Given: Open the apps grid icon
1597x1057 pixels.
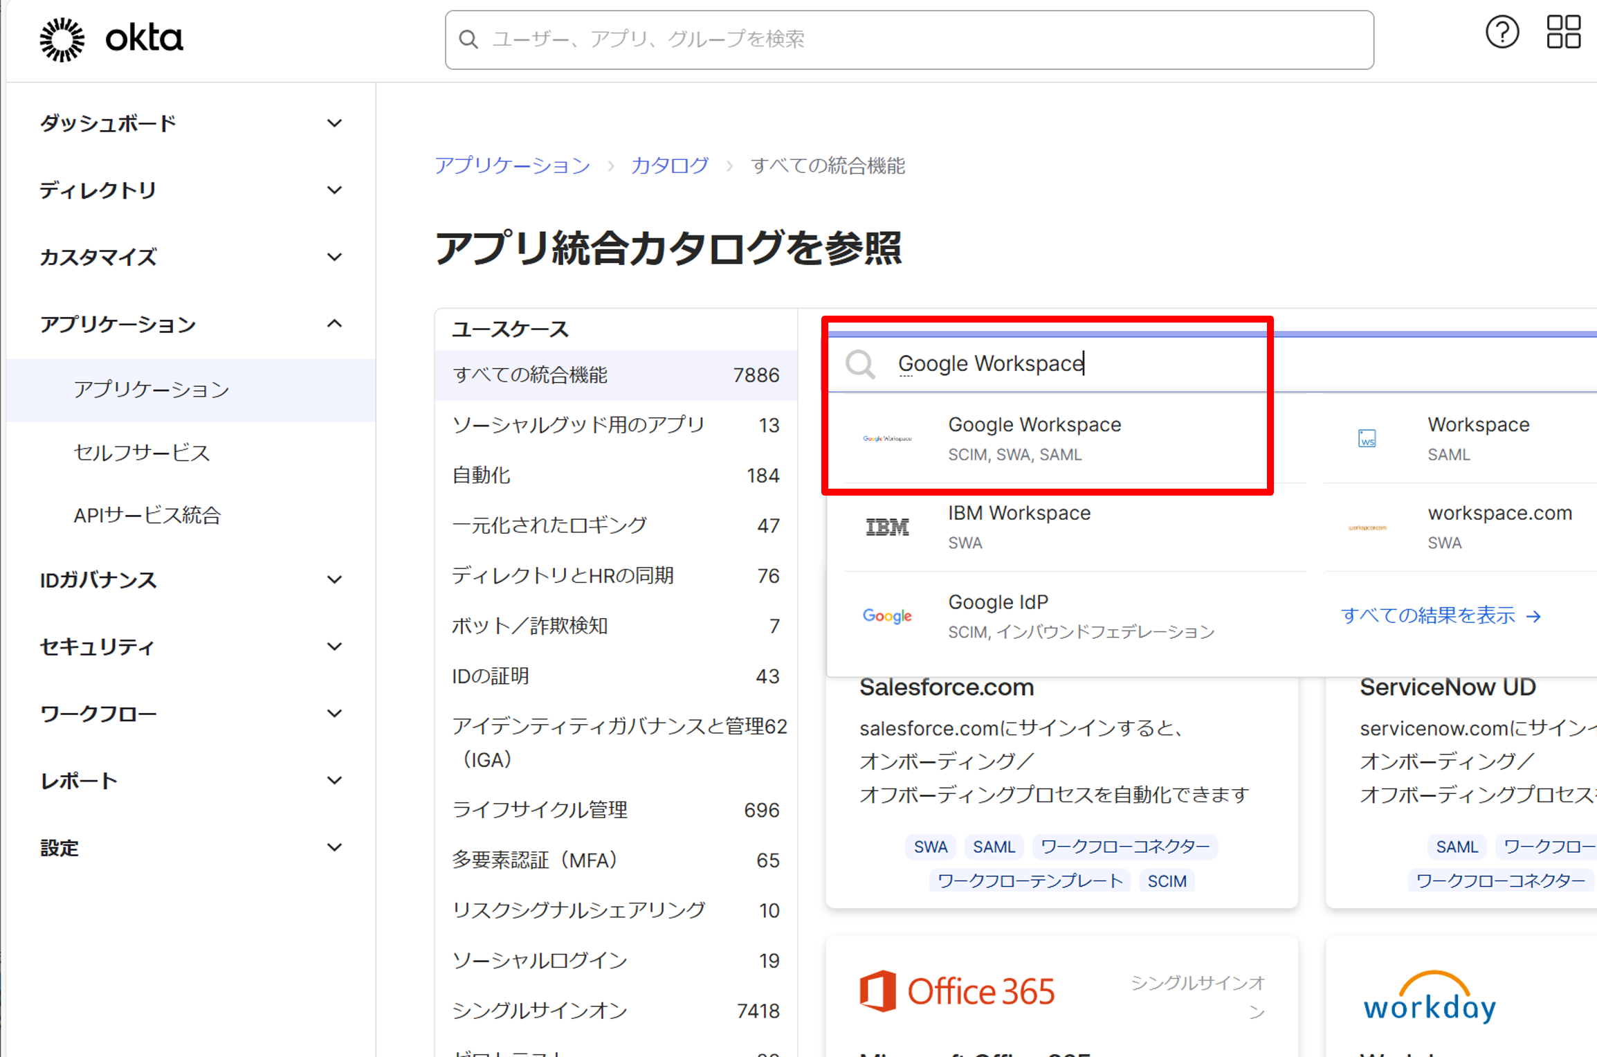Looking at the screenshot, I should [1564, 32].
